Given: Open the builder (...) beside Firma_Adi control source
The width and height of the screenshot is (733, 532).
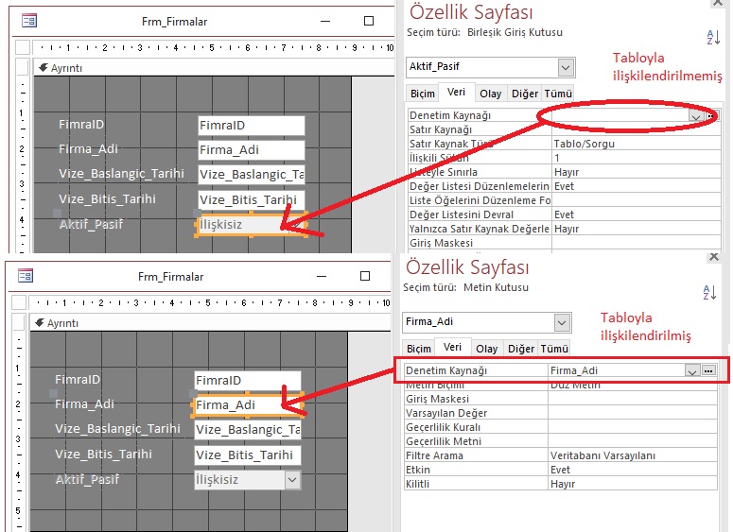Looking at the screenshot, I should tap(708, 371).
